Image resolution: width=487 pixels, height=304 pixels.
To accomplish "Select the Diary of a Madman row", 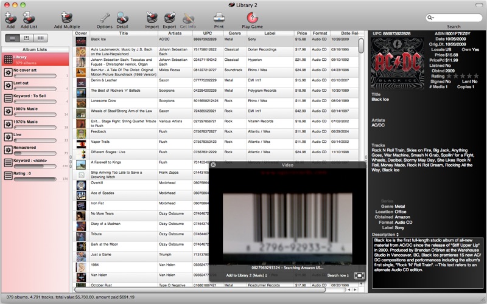I will tap(141, 226).
